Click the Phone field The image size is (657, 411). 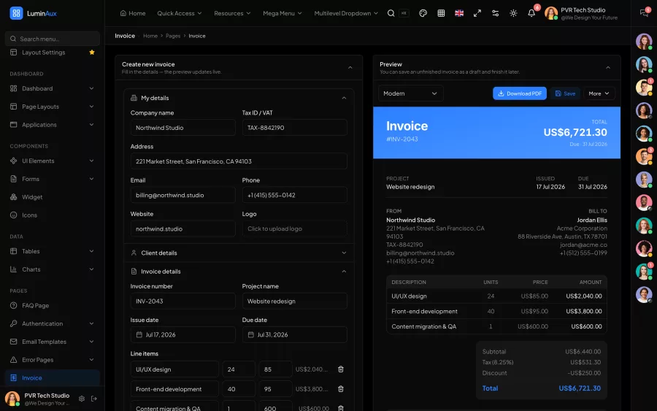point(295,195)
